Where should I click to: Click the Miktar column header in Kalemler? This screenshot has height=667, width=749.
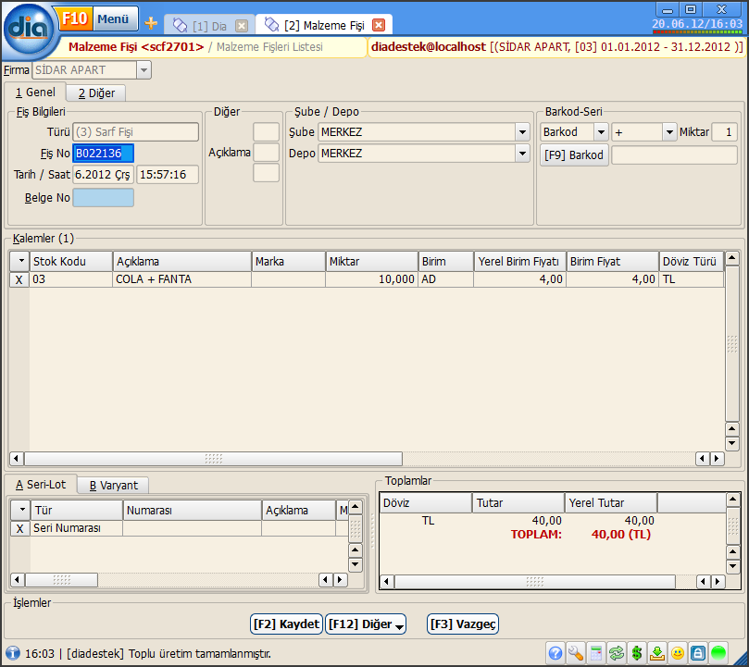[x=372, y=261]
